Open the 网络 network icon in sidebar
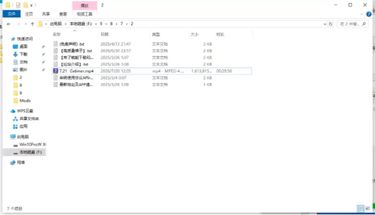 (13, 163)
